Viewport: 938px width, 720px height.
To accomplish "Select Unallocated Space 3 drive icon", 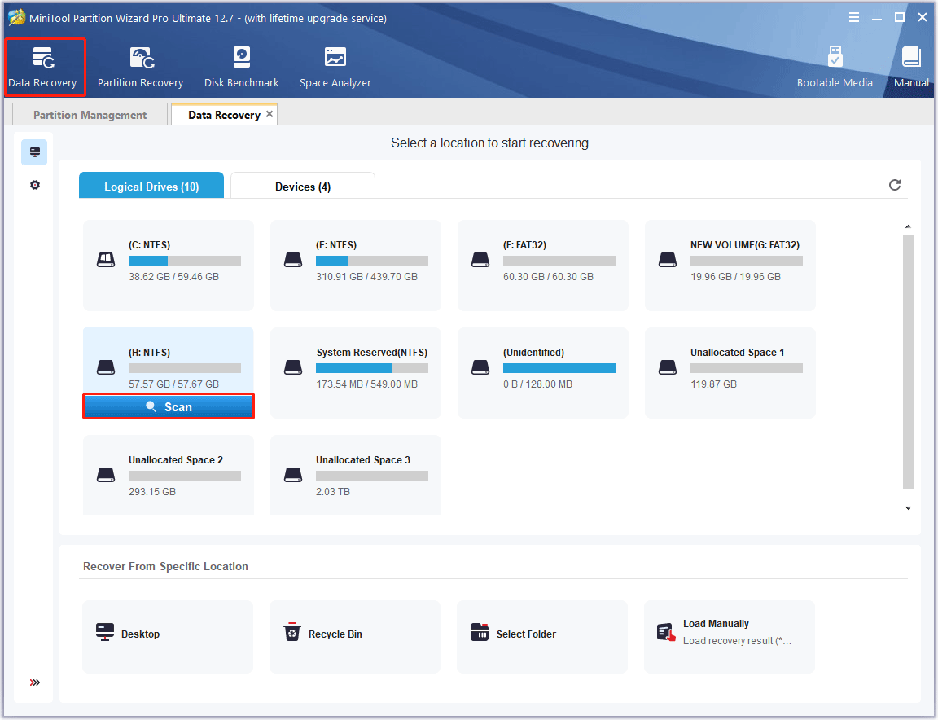I will [x=293, y=475].
